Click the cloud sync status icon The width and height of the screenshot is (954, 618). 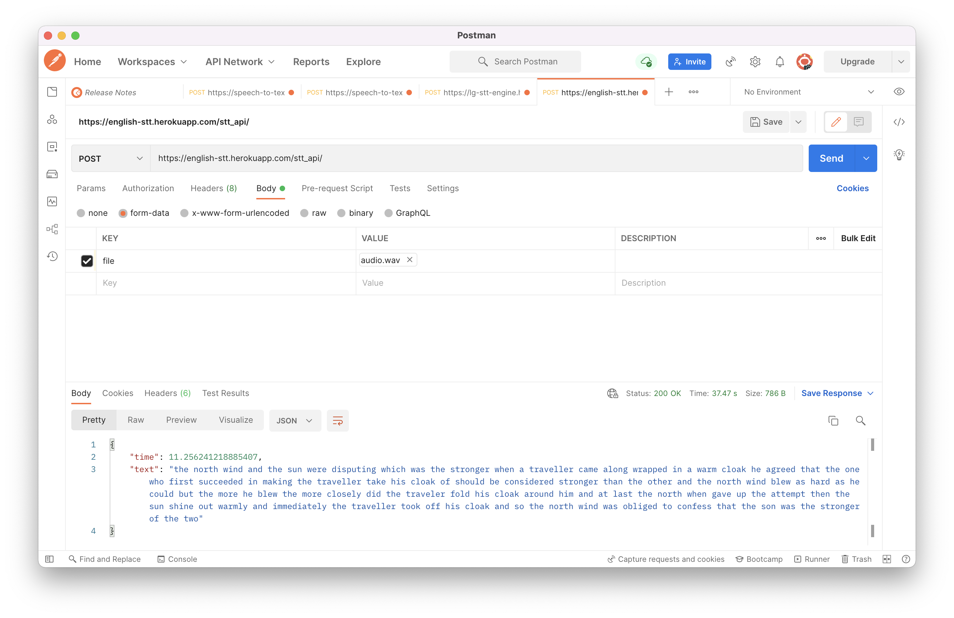point(646,61)
